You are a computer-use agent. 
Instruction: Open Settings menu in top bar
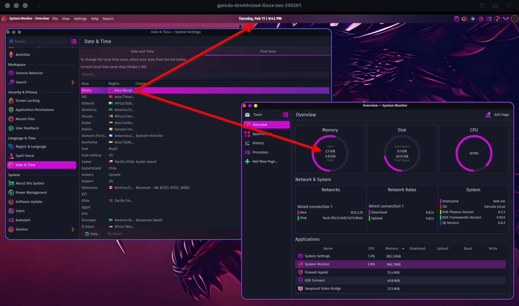[80, 19]
